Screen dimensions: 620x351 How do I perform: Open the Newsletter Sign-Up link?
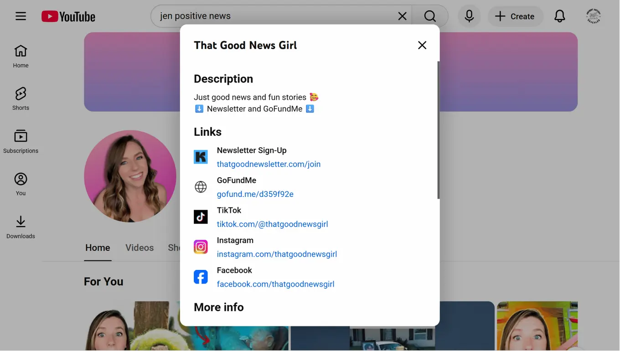tap(269, 164)
